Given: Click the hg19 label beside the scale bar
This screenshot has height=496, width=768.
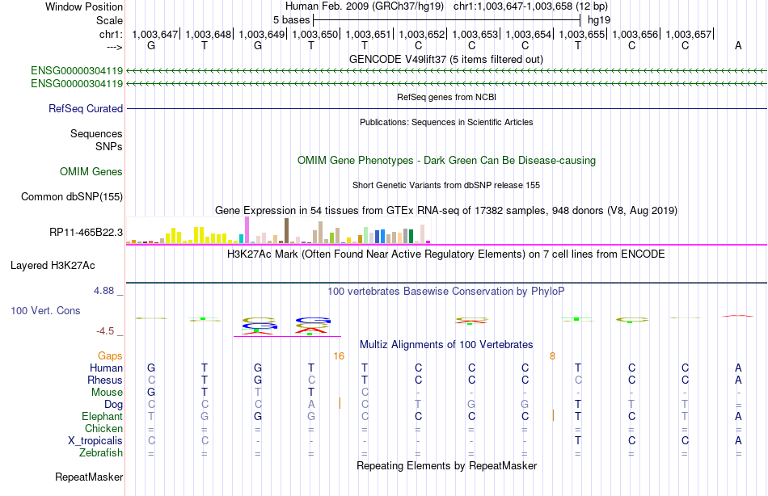Looking at the screenshot, I should [599, 20].
